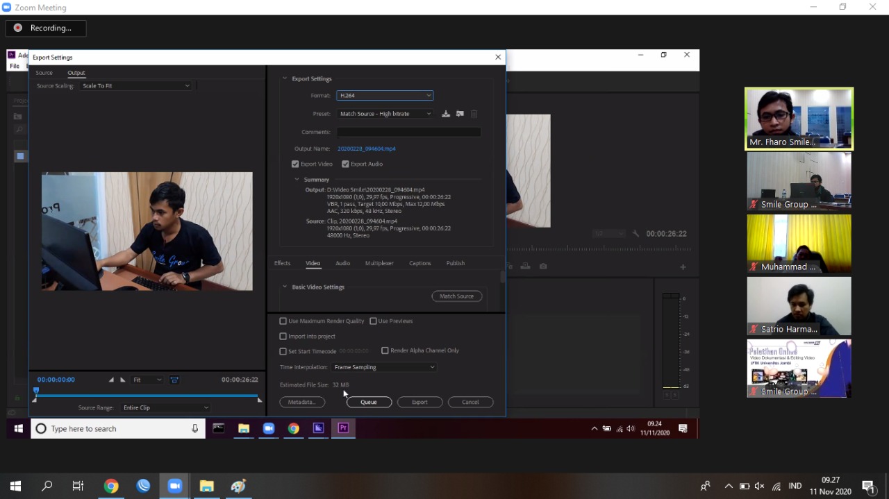Click the Delete Preset trash icon
Viewport: 889px width, 499px height.
pyautogui.click(x=474, y=114)
